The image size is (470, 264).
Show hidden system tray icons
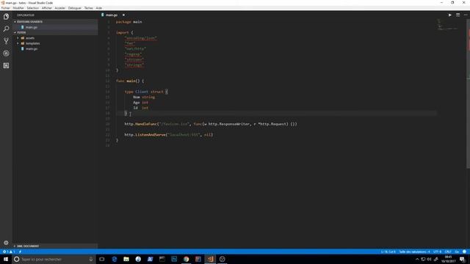pos(417,259)
